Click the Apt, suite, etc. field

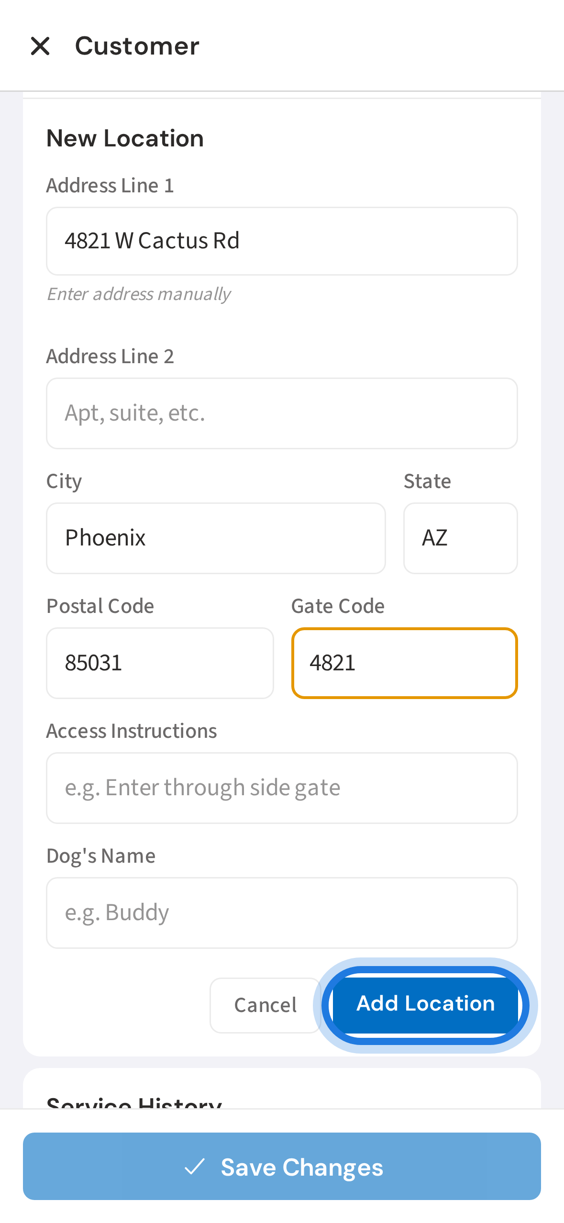click(282, 413)
